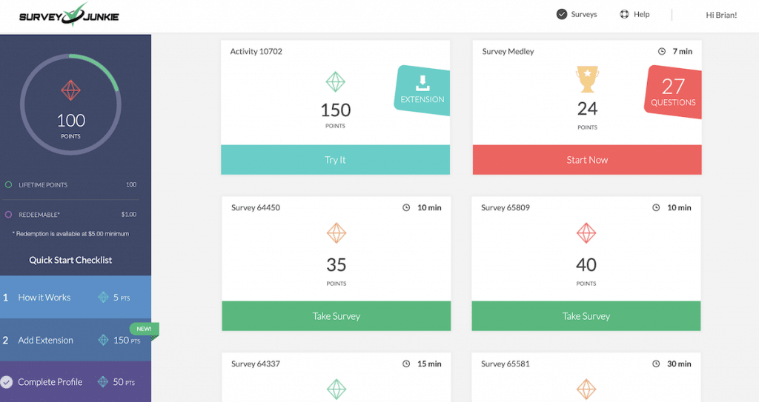The height and width of the screenshot is (402, 759).
Task: Click the 24 points value on Survey Medley
Action: click(587, 109)
